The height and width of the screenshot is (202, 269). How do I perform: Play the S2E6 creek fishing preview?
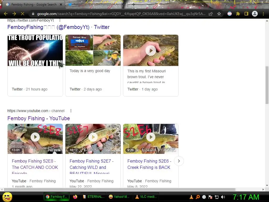151,137
